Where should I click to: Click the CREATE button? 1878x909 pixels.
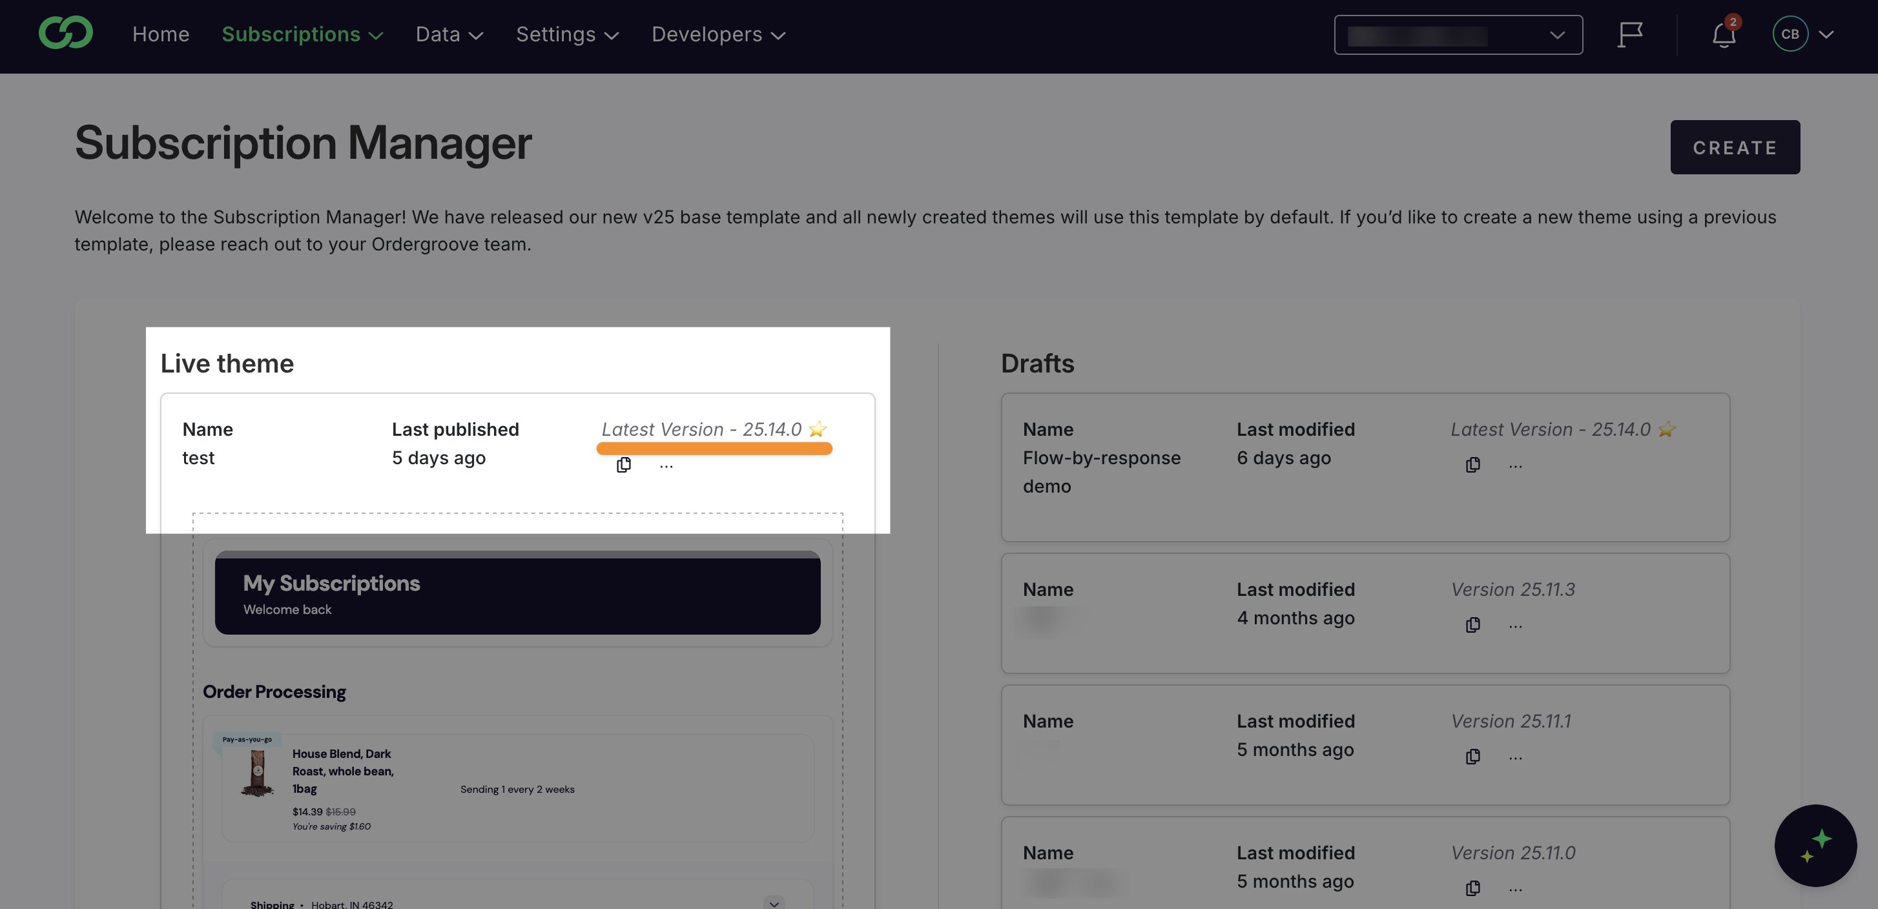(1735, 147)
